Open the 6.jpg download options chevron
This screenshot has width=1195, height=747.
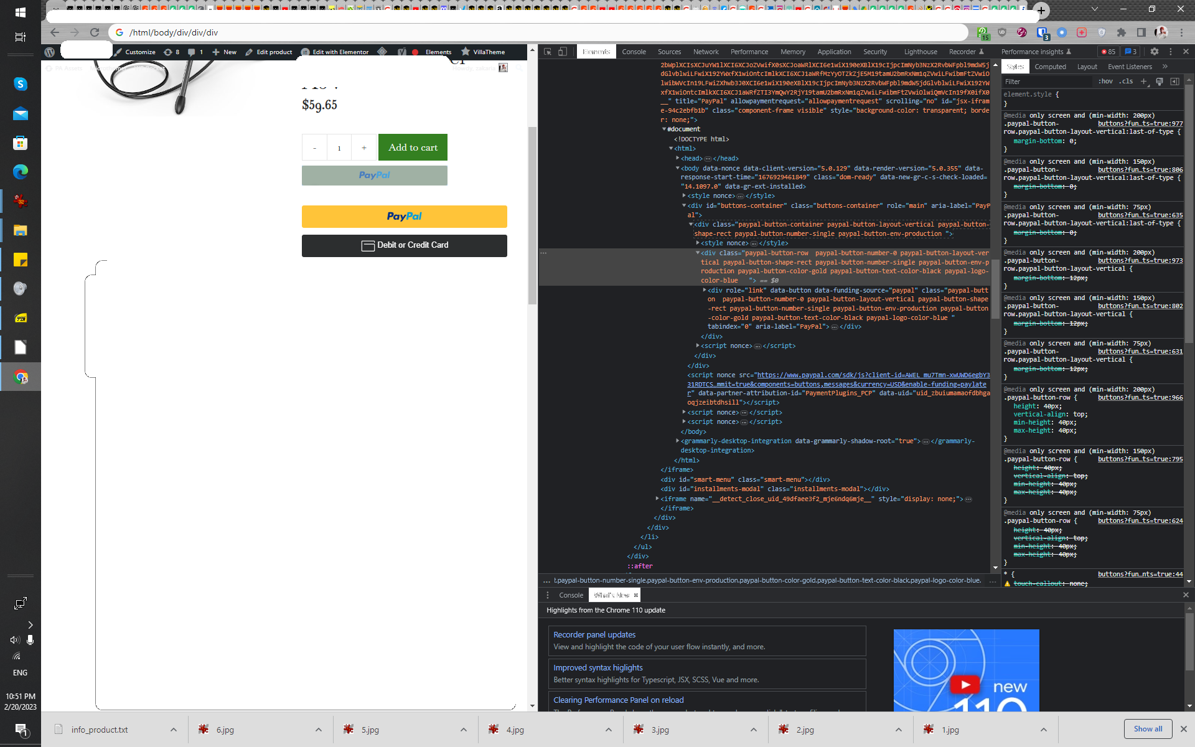tap(318, 730)
